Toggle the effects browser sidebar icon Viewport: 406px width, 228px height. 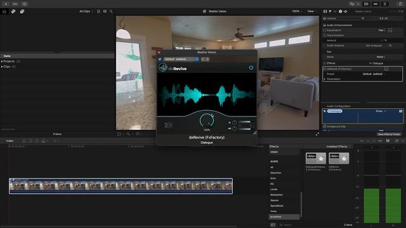click(273, 225)
